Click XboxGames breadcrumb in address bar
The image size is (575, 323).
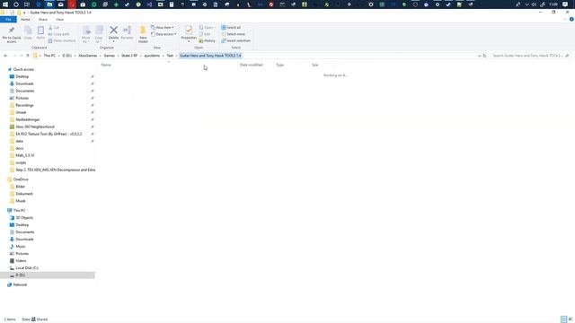(88, 56)
